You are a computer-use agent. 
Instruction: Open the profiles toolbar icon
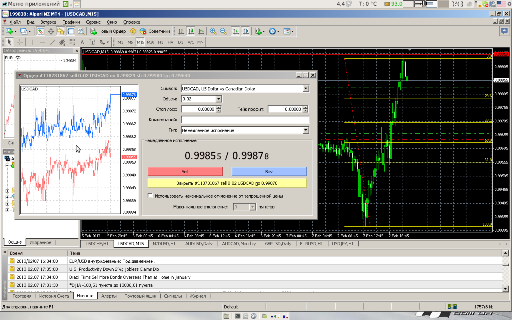click(x=25, y=31)
